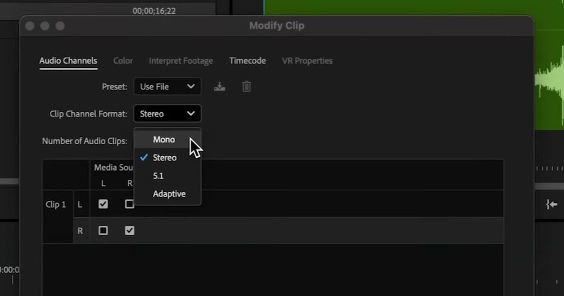Screen dimensions: 564x296
Task: Open the Interpret Footage tab
Action: (x=181, y=61)
